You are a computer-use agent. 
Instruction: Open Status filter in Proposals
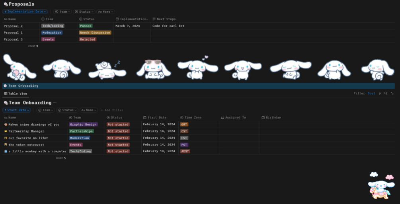click(84, 12)
